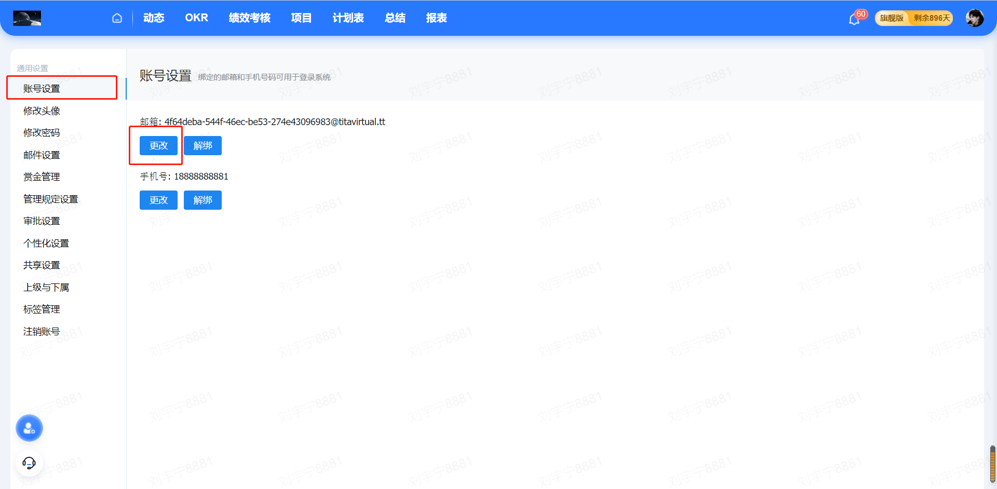The height and width of the screenshot is (489, 997).
Task: Click 更改 button under email address
Action: (x=158, y=146)
